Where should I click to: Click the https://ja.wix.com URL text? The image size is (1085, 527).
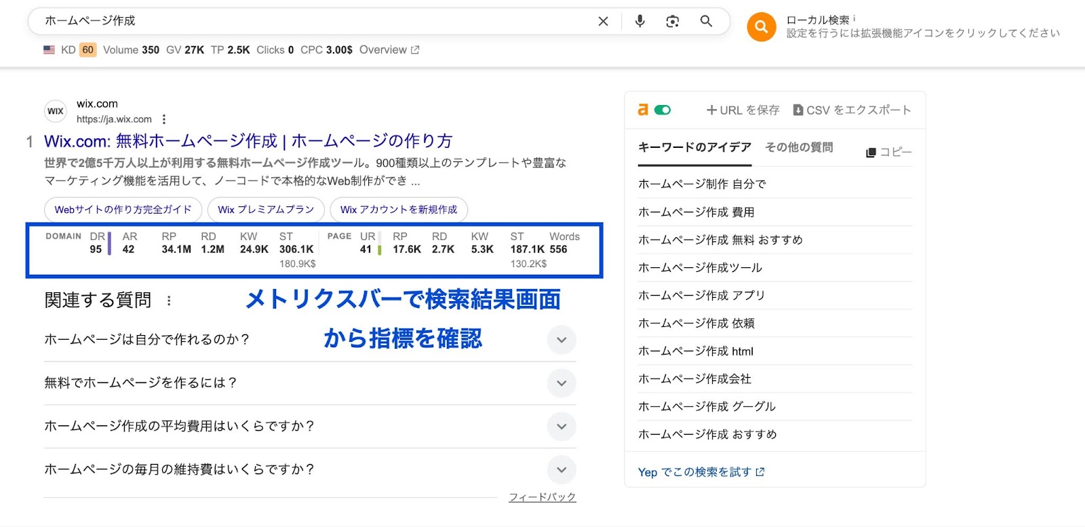click(114, 119)
